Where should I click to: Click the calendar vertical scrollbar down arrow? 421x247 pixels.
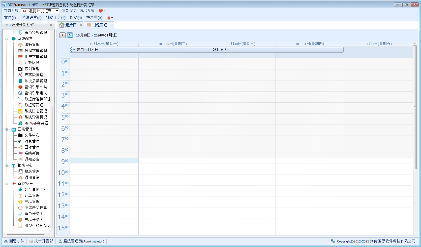pyautogui.click(x=415, y=233)
